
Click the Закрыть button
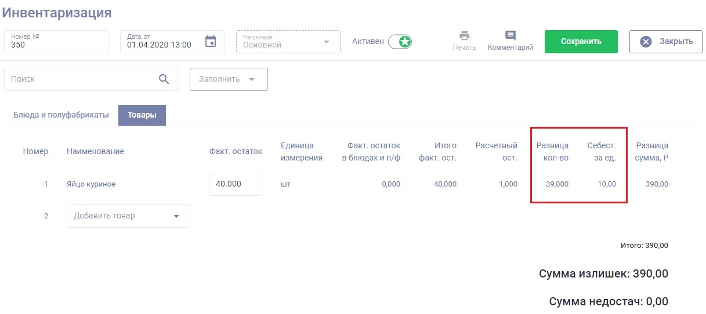click(x=665, y=42)
